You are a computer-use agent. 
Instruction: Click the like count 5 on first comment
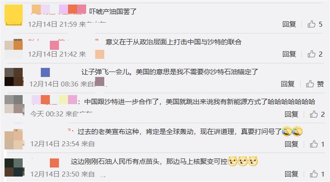(320, 24)
